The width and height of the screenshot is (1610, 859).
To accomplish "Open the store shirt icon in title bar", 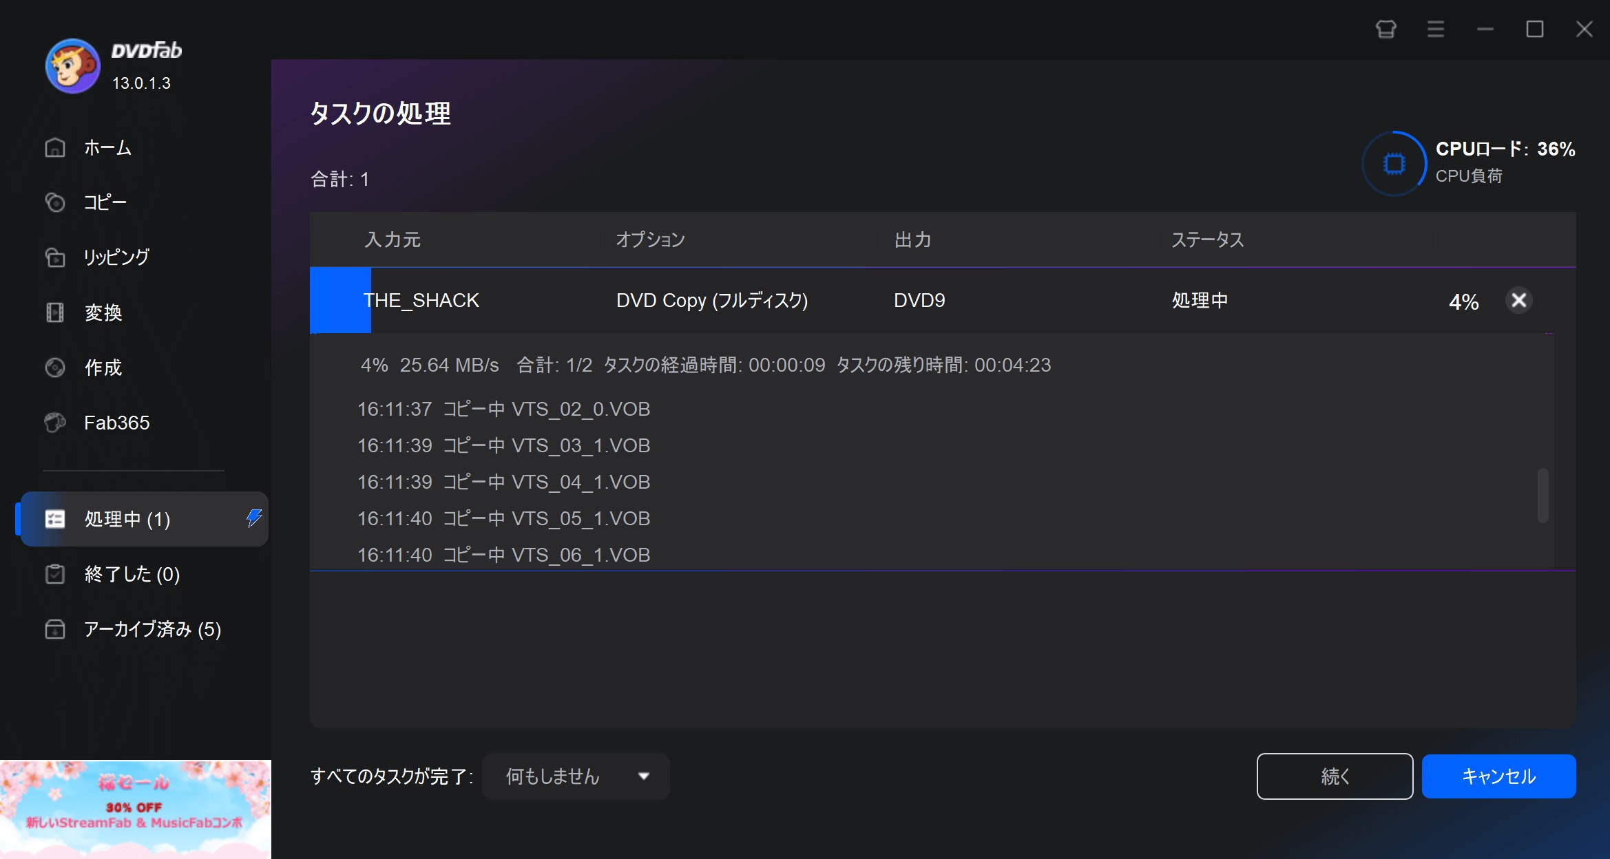I will [1386, 29].
